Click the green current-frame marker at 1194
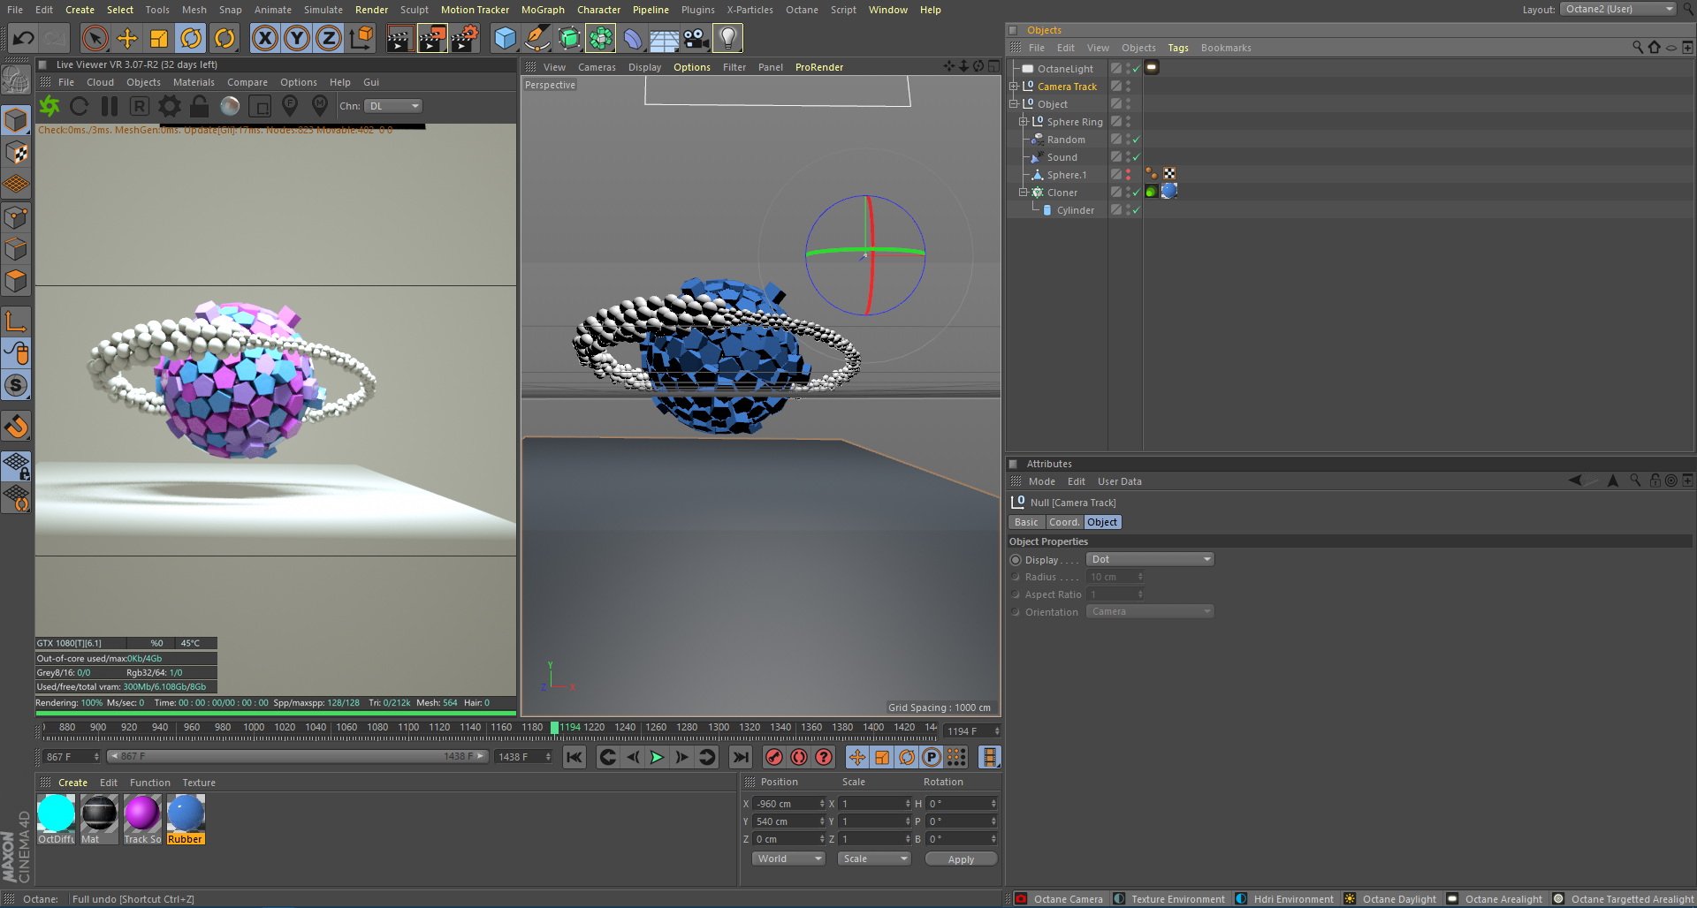The image size is (1697, 908). (554, 728)
